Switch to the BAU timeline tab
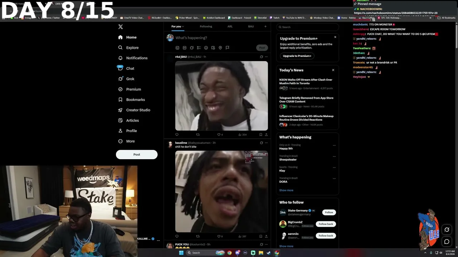This screenshot has height=257, width=458. pyautogui.click(x=251, y=26)
